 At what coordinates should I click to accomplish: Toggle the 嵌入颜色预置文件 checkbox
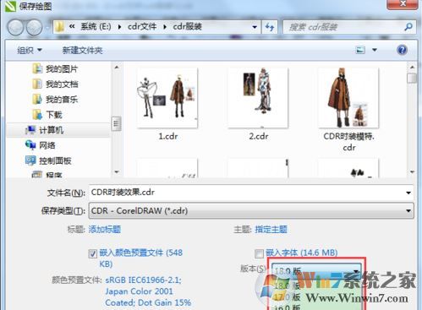tap(92, 253)
